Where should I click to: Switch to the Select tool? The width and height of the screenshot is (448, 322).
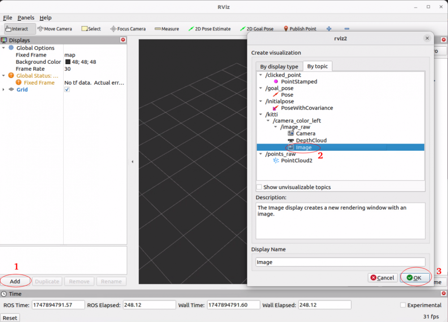pyautogui.click(x=91, y=28)
